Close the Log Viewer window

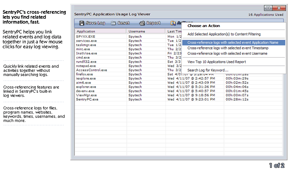tap(279, 8)
